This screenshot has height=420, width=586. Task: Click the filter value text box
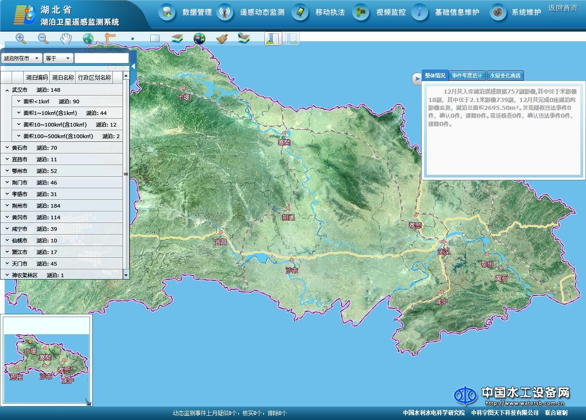coord(101,58)
